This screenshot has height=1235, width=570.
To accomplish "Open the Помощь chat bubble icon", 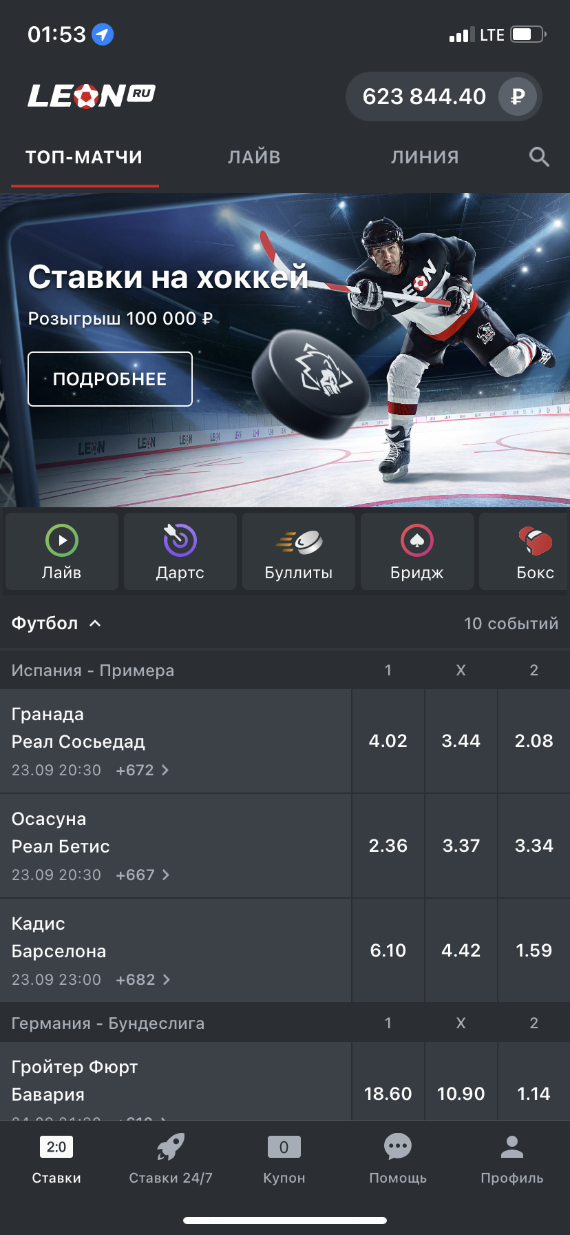I will coord(398,1147).
